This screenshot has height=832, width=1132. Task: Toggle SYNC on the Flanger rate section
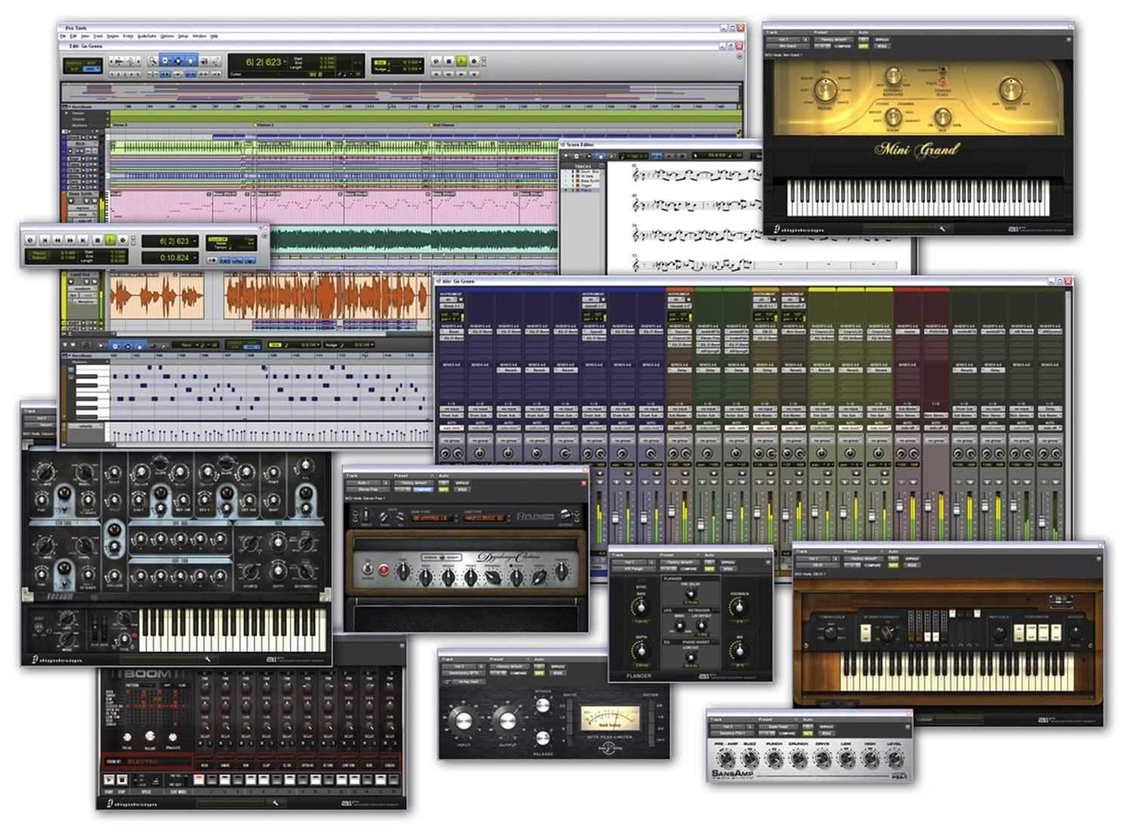(x=641, y=585)
